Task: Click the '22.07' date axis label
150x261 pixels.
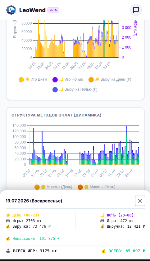Action: [x=120, y=173]
